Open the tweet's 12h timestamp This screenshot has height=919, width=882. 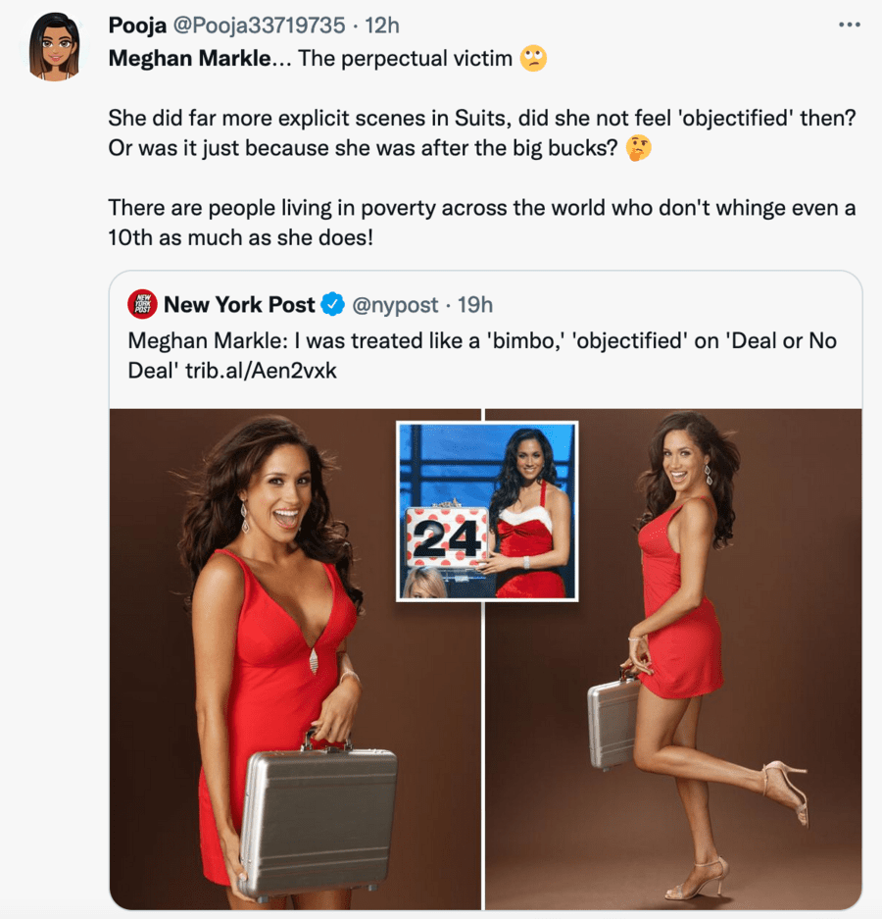point(382,26)
